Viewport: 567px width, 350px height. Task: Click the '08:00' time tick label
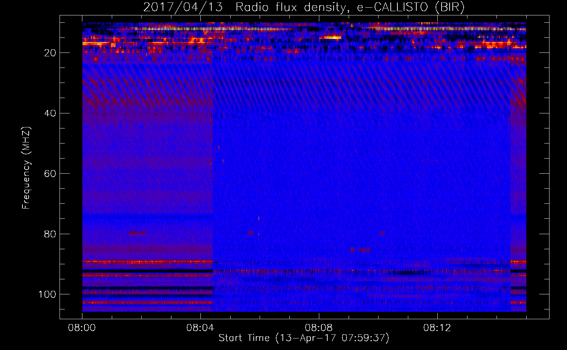click(82, 328)
